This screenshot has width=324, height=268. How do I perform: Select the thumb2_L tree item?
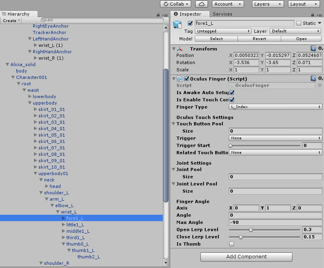89,257
